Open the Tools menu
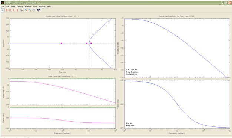 click(x=35, y=6)
